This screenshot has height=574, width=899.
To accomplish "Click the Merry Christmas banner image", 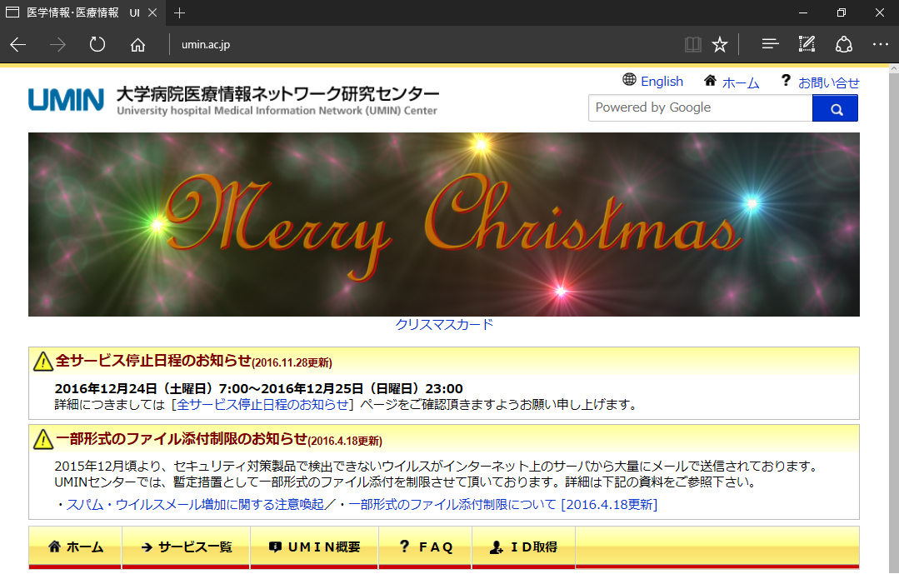I will 444,225.
